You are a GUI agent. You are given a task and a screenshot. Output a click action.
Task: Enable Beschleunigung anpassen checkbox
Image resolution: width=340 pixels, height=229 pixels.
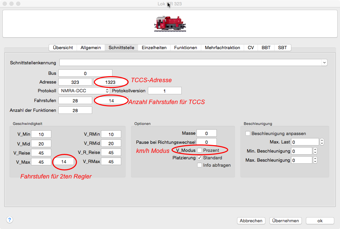pos(248,133)
